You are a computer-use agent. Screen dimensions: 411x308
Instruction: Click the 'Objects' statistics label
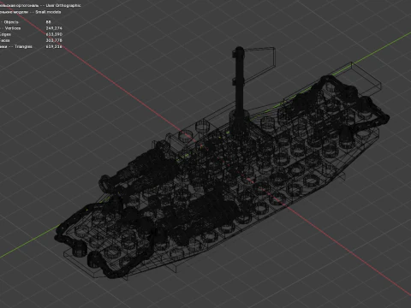click(11, 22)
